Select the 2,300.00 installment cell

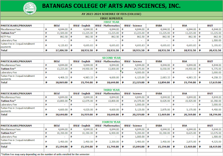(107, 142)
